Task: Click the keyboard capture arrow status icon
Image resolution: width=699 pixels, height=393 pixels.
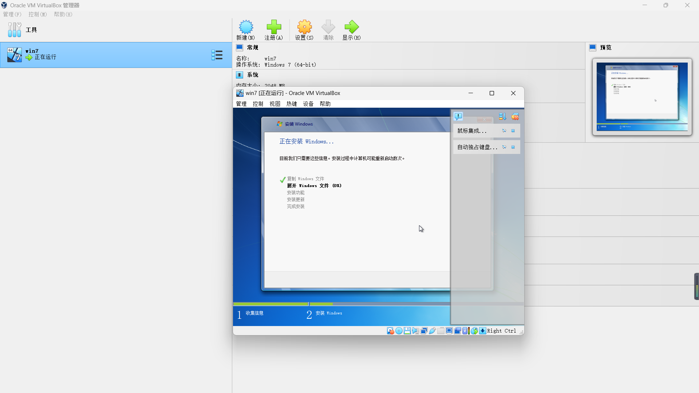Action: 483,331
